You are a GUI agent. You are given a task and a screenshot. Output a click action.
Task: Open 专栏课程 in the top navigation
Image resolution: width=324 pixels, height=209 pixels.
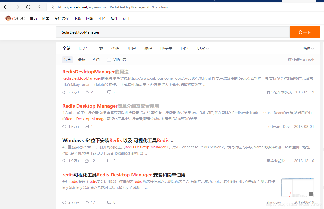pyautogui.click(x=62, y=18)
